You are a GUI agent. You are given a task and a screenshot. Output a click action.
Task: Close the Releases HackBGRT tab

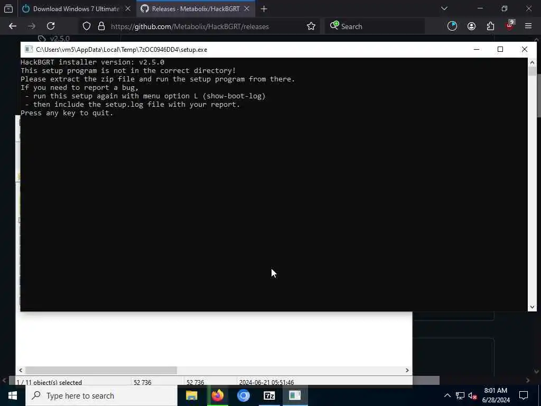tap(247, 9)
